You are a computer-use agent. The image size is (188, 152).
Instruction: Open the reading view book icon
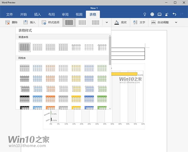159,14
